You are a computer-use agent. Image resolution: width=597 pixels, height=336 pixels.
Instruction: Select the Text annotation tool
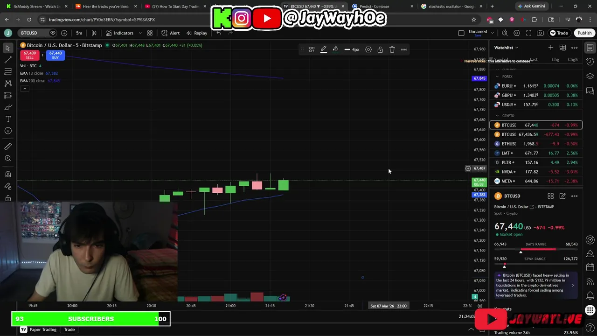(x=8, y=119)
